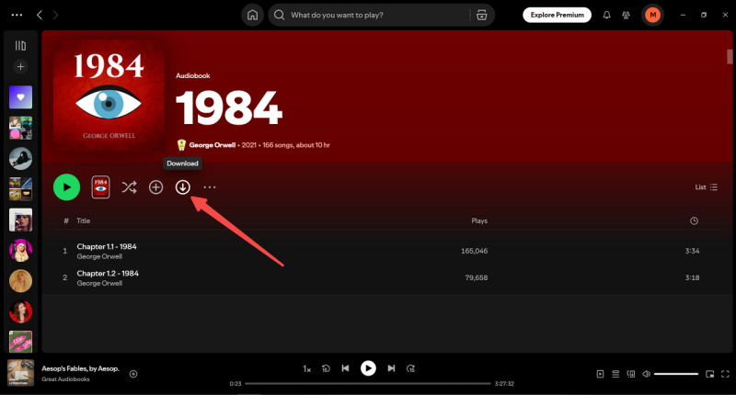Toggle the Queue panel
The width and height of the screenshot is (736, 395).
tap(615, 374)
